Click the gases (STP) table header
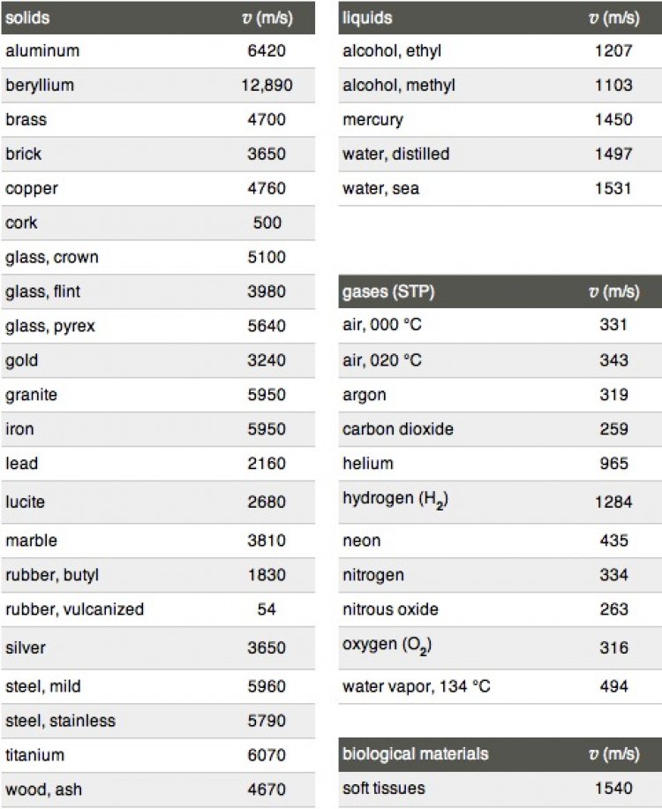 (x=388, y=291)
